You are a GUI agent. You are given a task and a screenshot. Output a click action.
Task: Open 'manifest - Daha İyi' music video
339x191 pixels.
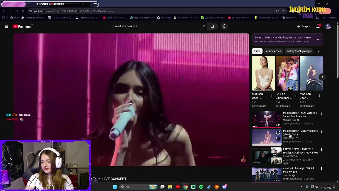pos(298,170)
